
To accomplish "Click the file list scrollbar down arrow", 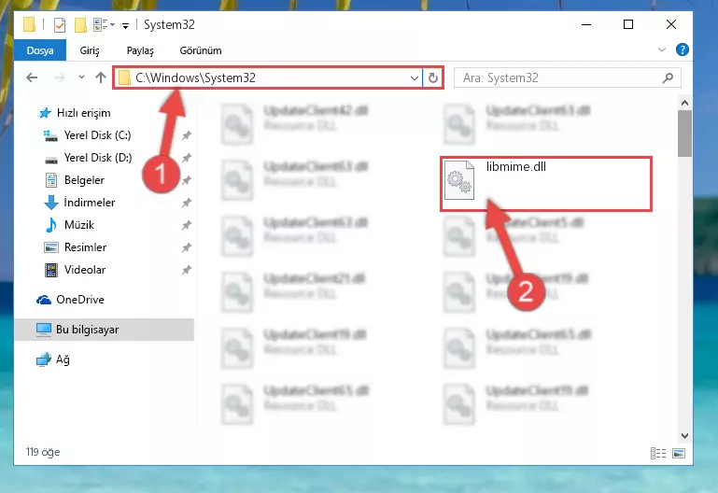I will pyautogui.click(x=684, y=436).
